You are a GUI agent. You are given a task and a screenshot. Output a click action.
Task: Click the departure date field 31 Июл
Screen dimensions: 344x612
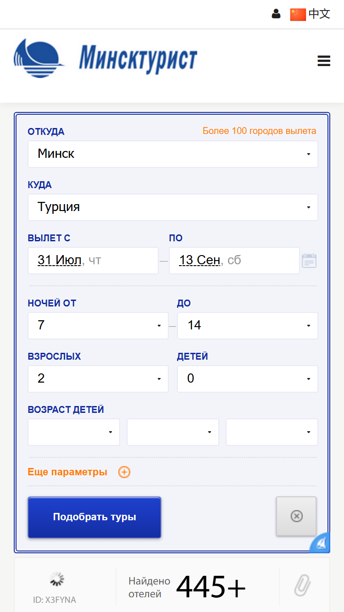coord(93,261)
